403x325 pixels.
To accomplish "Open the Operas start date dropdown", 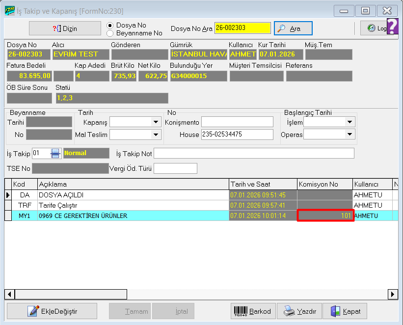I will (349, 134).
